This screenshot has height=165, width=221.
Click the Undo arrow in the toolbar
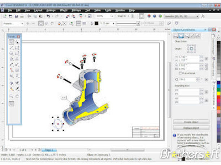click(48, 17)
